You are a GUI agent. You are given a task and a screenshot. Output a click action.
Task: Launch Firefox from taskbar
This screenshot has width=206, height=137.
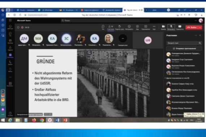coord(34,120)
